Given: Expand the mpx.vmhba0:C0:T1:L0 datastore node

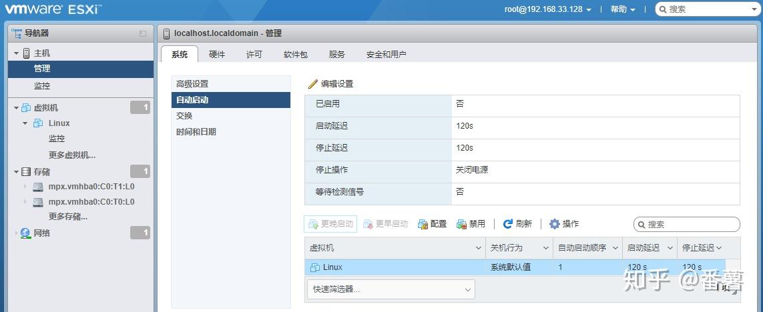Looking at the screenshot, I should pyautogui.click(x=25, y=187).
